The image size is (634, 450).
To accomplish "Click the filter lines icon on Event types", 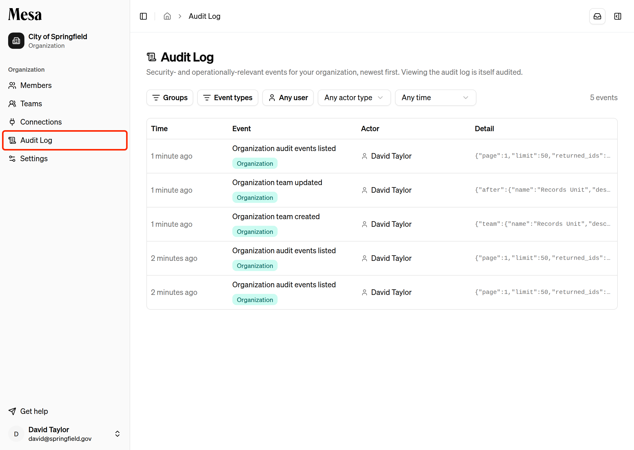I will click(207, 98).
